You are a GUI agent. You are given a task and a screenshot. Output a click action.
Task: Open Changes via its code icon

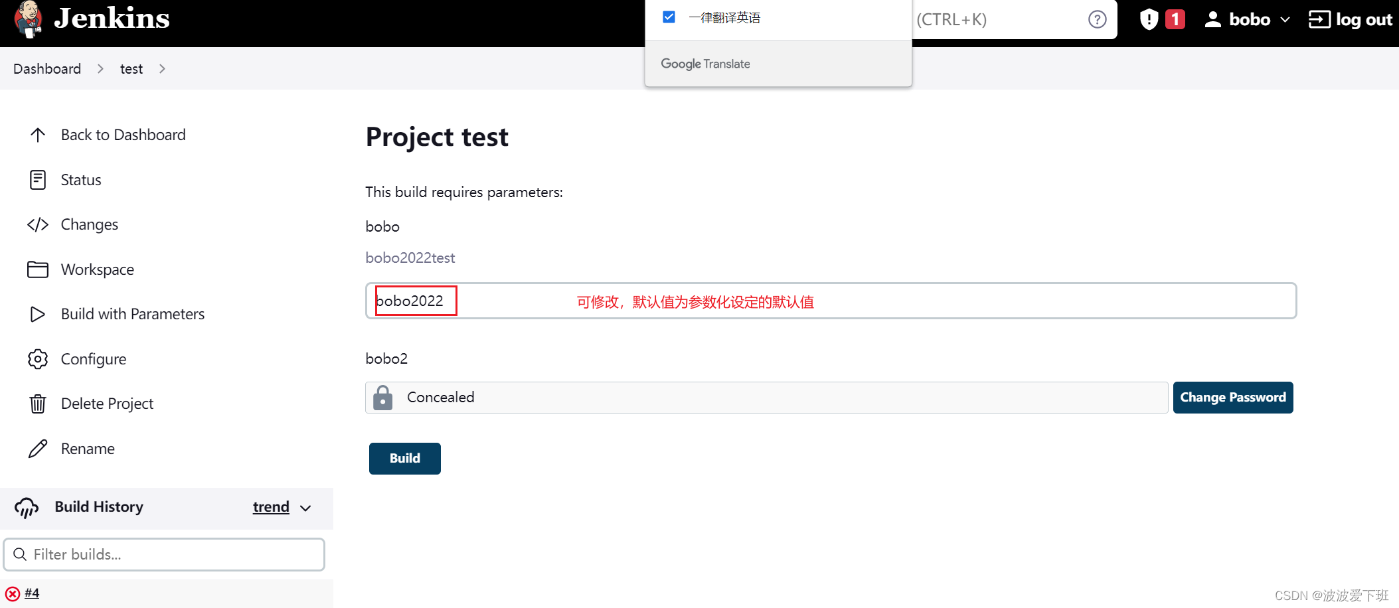[38, 224]
